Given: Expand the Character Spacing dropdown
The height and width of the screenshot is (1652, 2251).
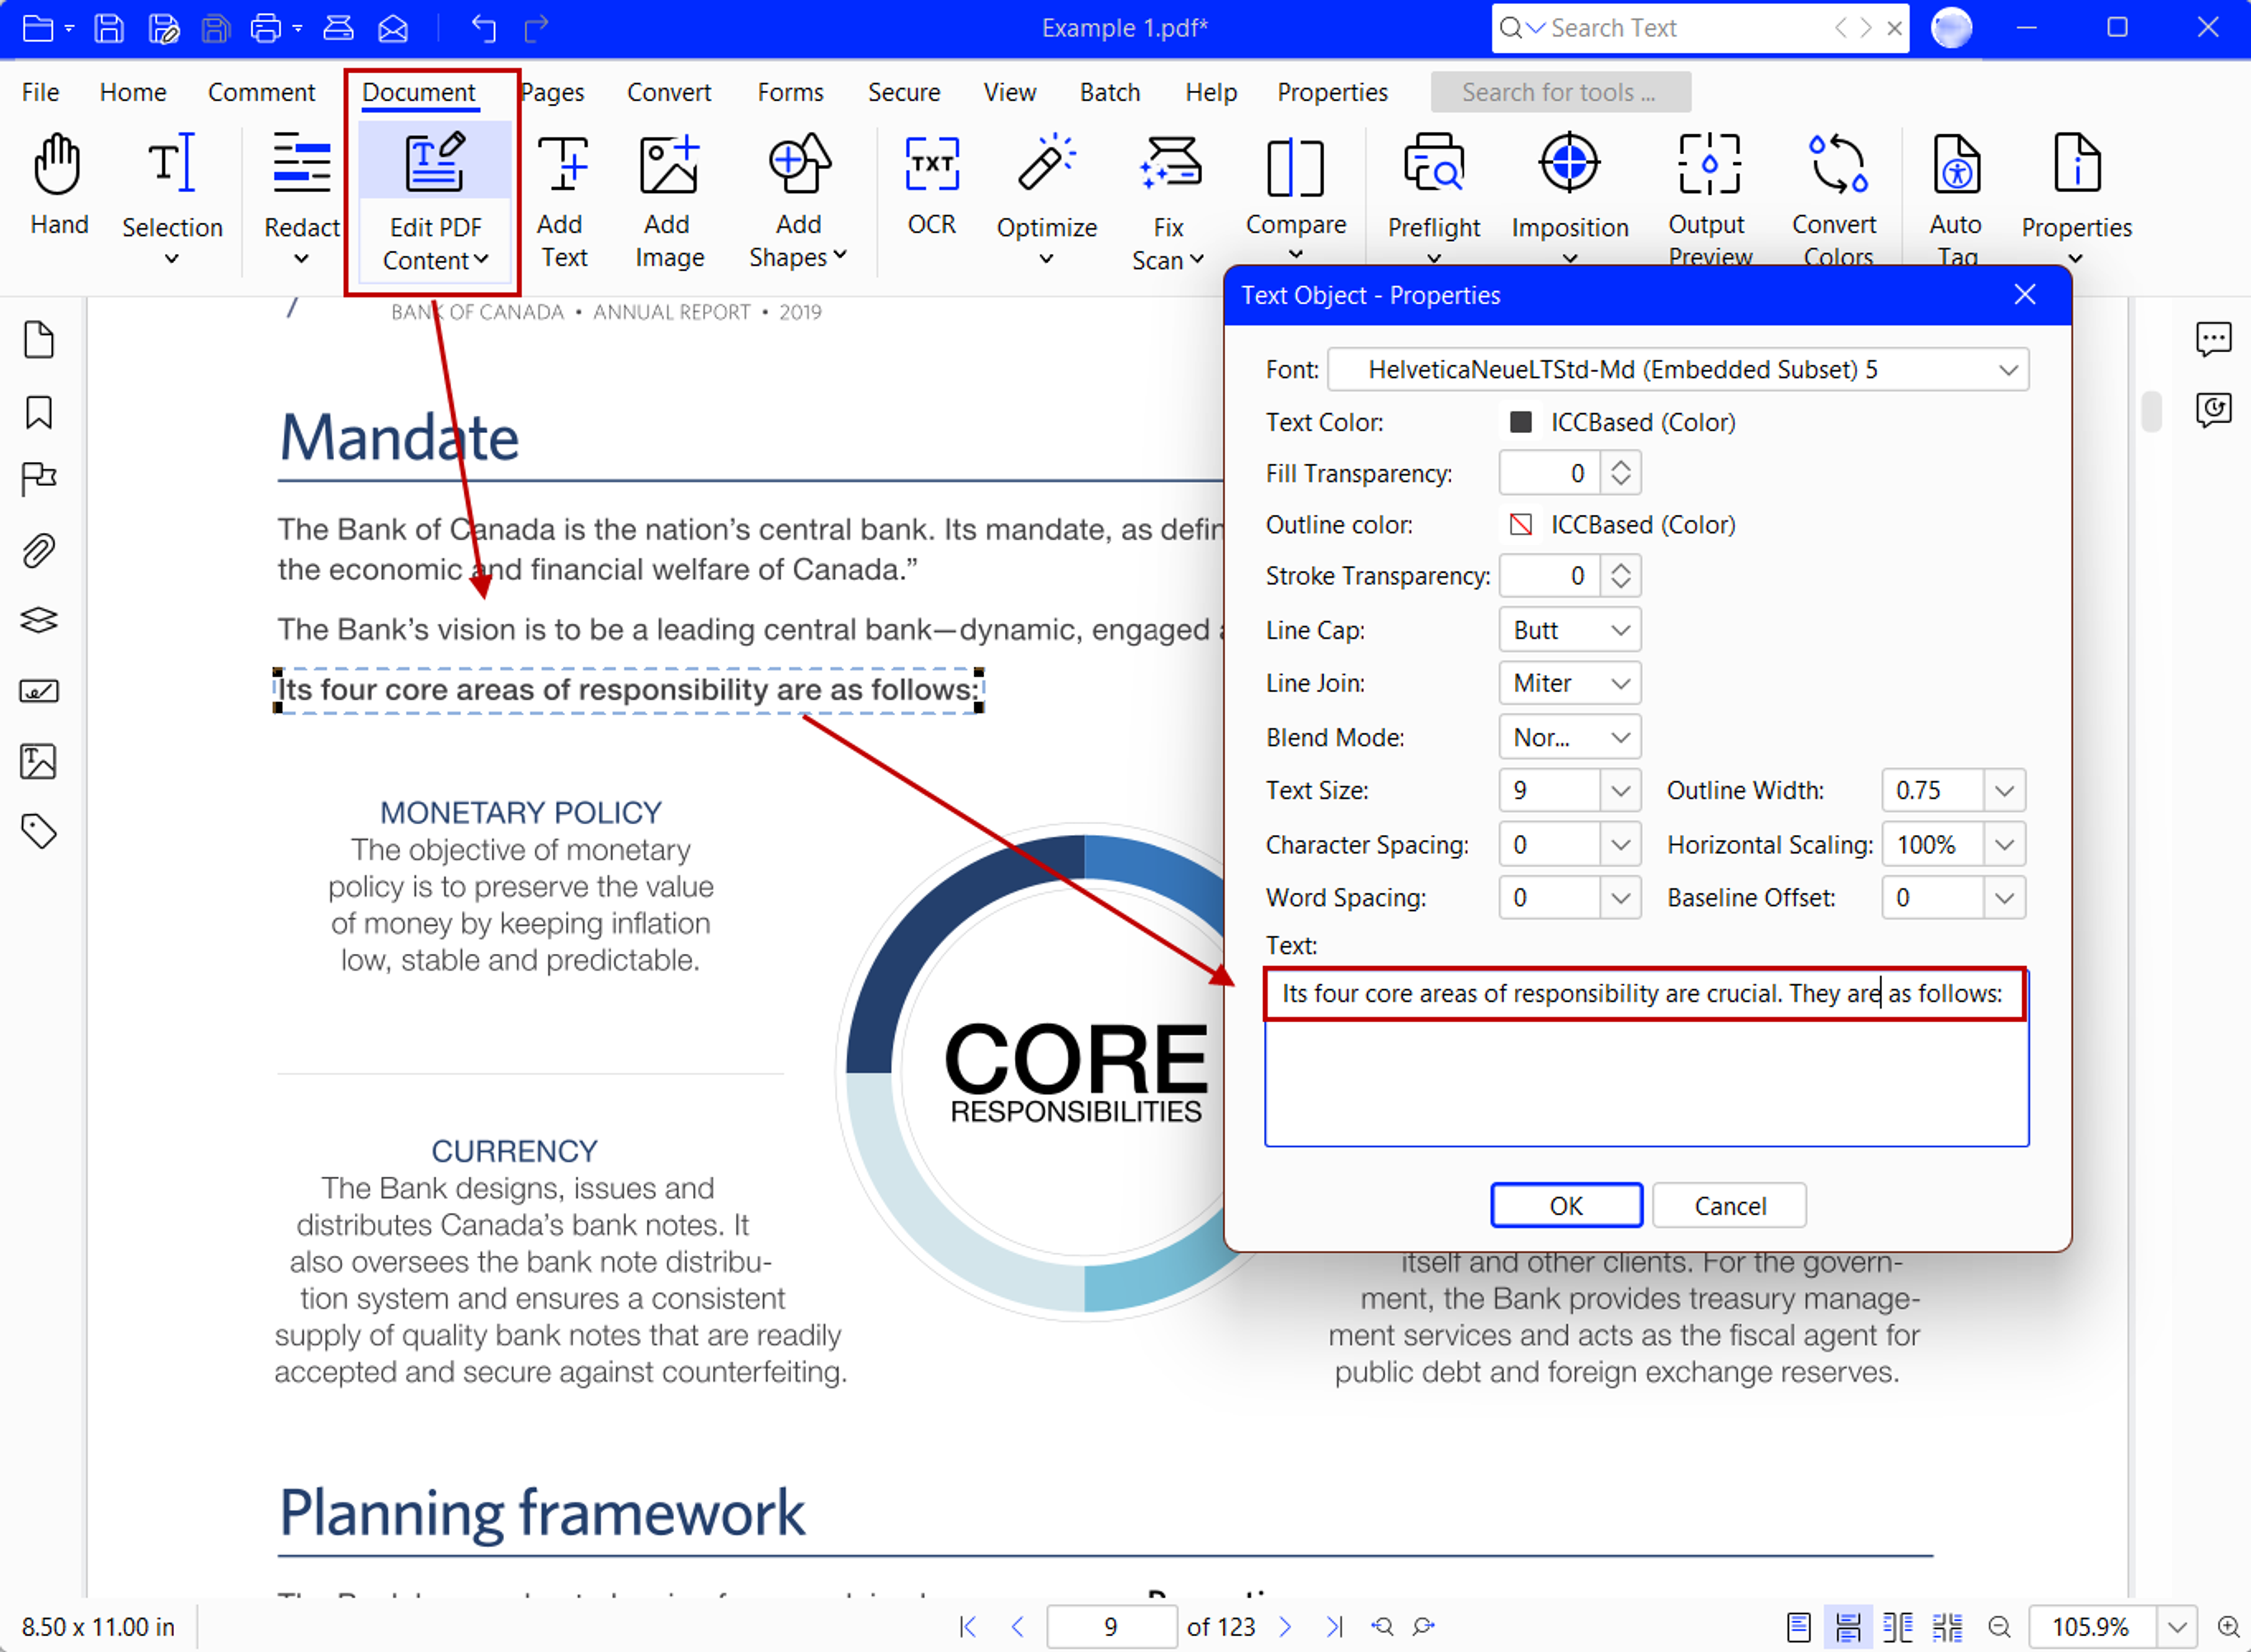Looking at the screenshot, I should click(x=1621, y=845).
